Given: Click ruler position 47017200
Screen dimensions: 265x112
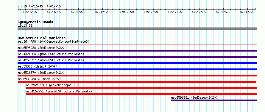Looking at the screenshot, I should point(127,12).
